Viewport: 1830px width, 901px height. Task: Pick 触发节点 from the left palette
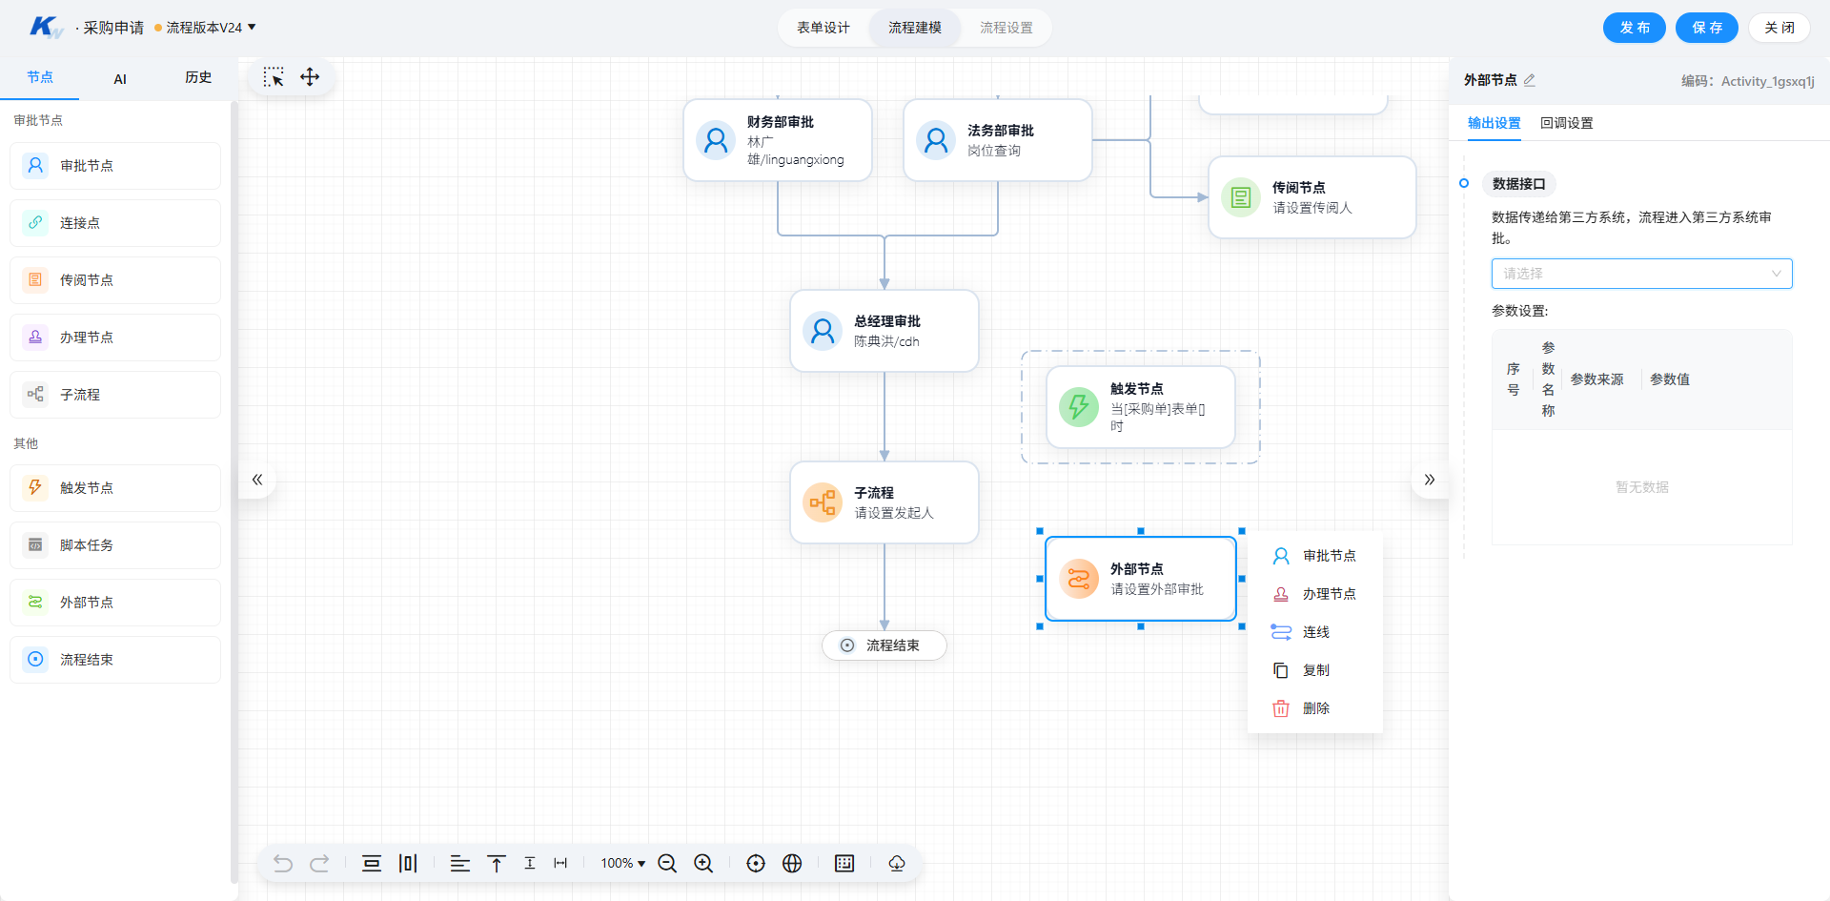tap(115, 488)
